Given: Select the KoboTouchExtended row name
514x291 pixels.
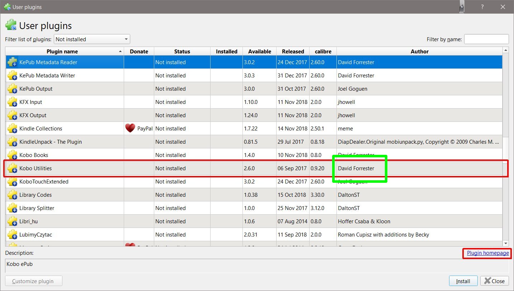Looking at the screenshot, I should (44, 181).
